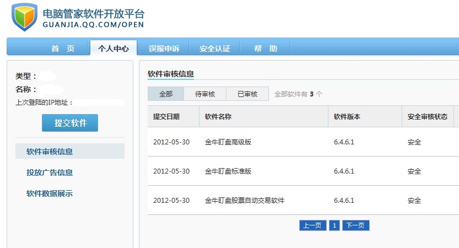This screenshot has width=459, height=248.
Task: Click the 提交软件 button
Action: click(70, 123)
